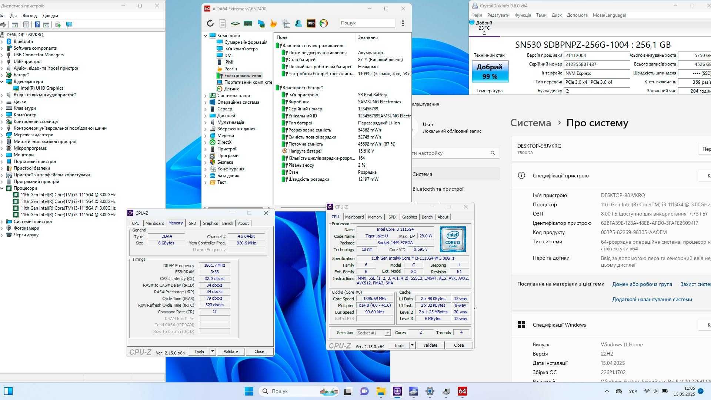
Task: Click the widgets icon at taskbar left
Action: click(x=8, y=391)
